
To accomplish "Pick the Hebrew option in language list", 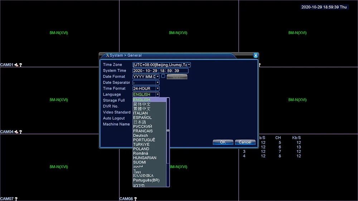I will click(x=150, y=185).
